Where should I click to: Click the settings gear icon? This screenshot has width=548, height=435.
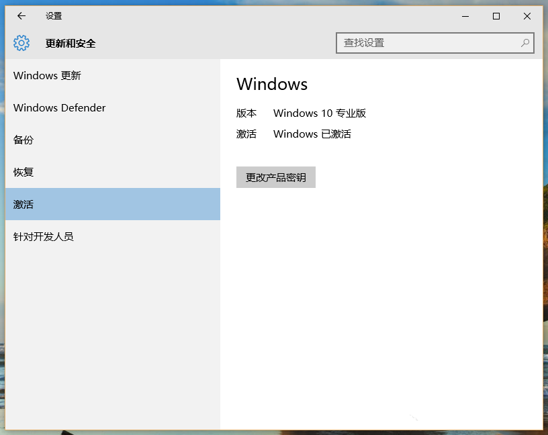point(21,43)
